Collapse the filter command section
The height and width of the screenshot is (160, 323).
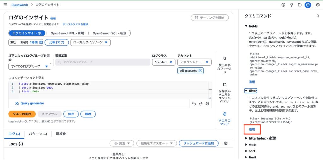(251, 91)
